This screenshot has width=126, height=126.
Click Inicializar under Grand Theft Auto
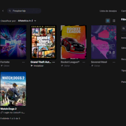(38, 66)
